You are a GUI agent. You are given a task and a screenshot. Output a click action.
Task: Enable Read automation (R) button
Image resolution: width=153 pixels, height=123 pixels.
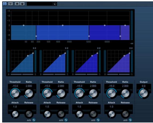point(17,4)
